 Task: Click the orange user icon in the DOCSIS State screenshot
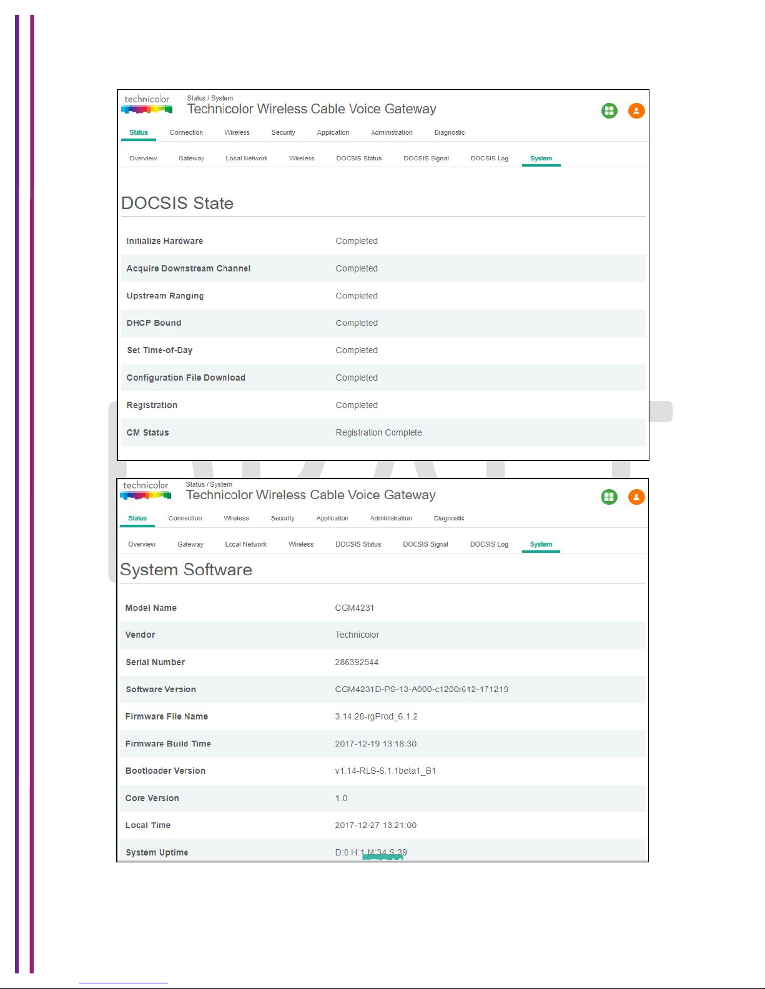(636, 111)
